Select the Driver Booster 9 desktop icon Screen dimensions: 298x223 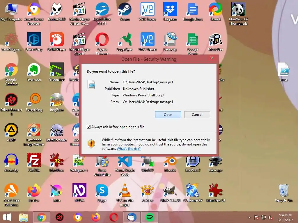(11, 104)
